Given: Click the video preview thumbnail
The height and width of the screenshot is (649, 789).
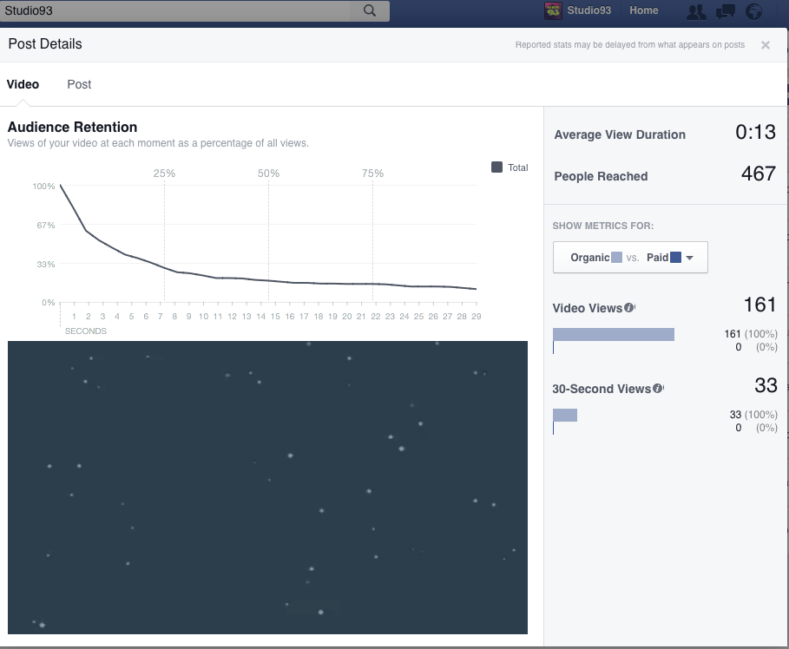Looking at the screenshot, I should 267,487.
